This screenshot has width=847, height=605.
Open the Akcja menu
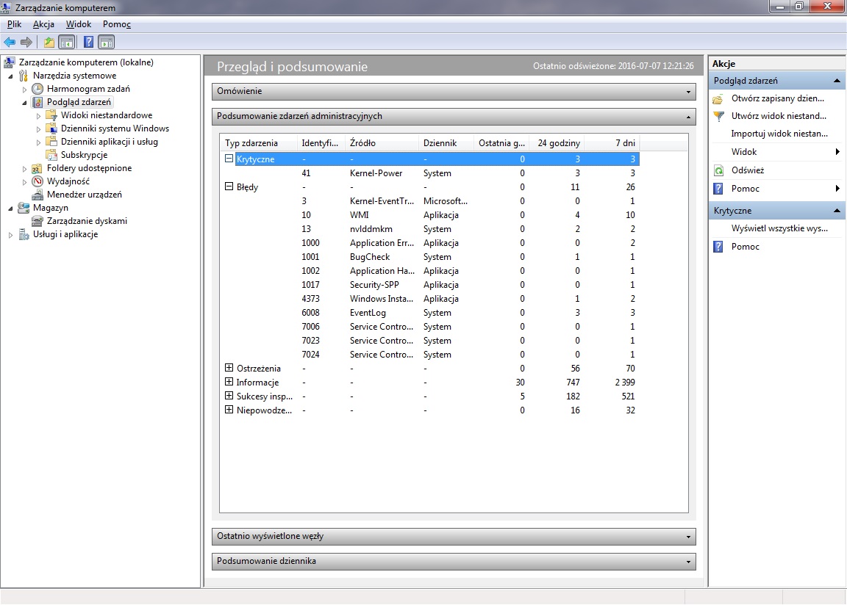point(43,24)
